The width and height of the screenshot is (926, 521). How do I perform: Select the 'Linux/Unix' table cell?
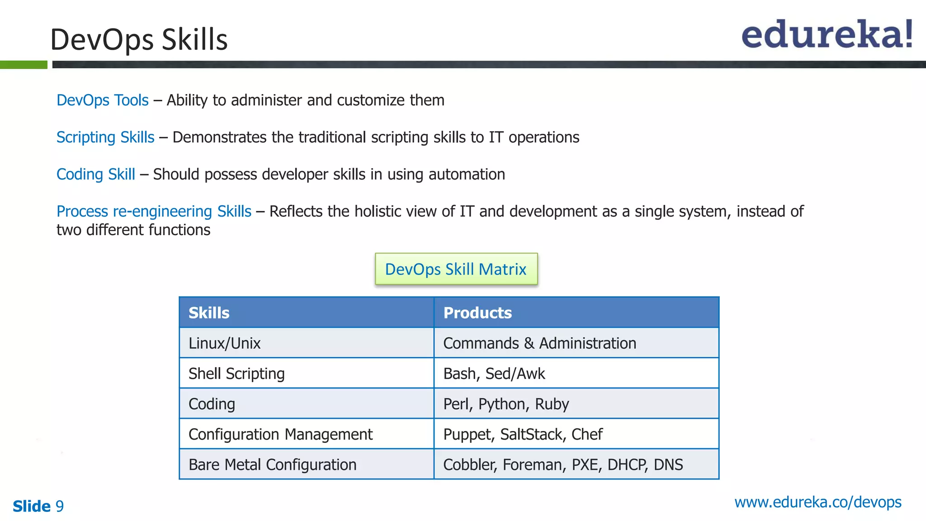coord(307,343)
